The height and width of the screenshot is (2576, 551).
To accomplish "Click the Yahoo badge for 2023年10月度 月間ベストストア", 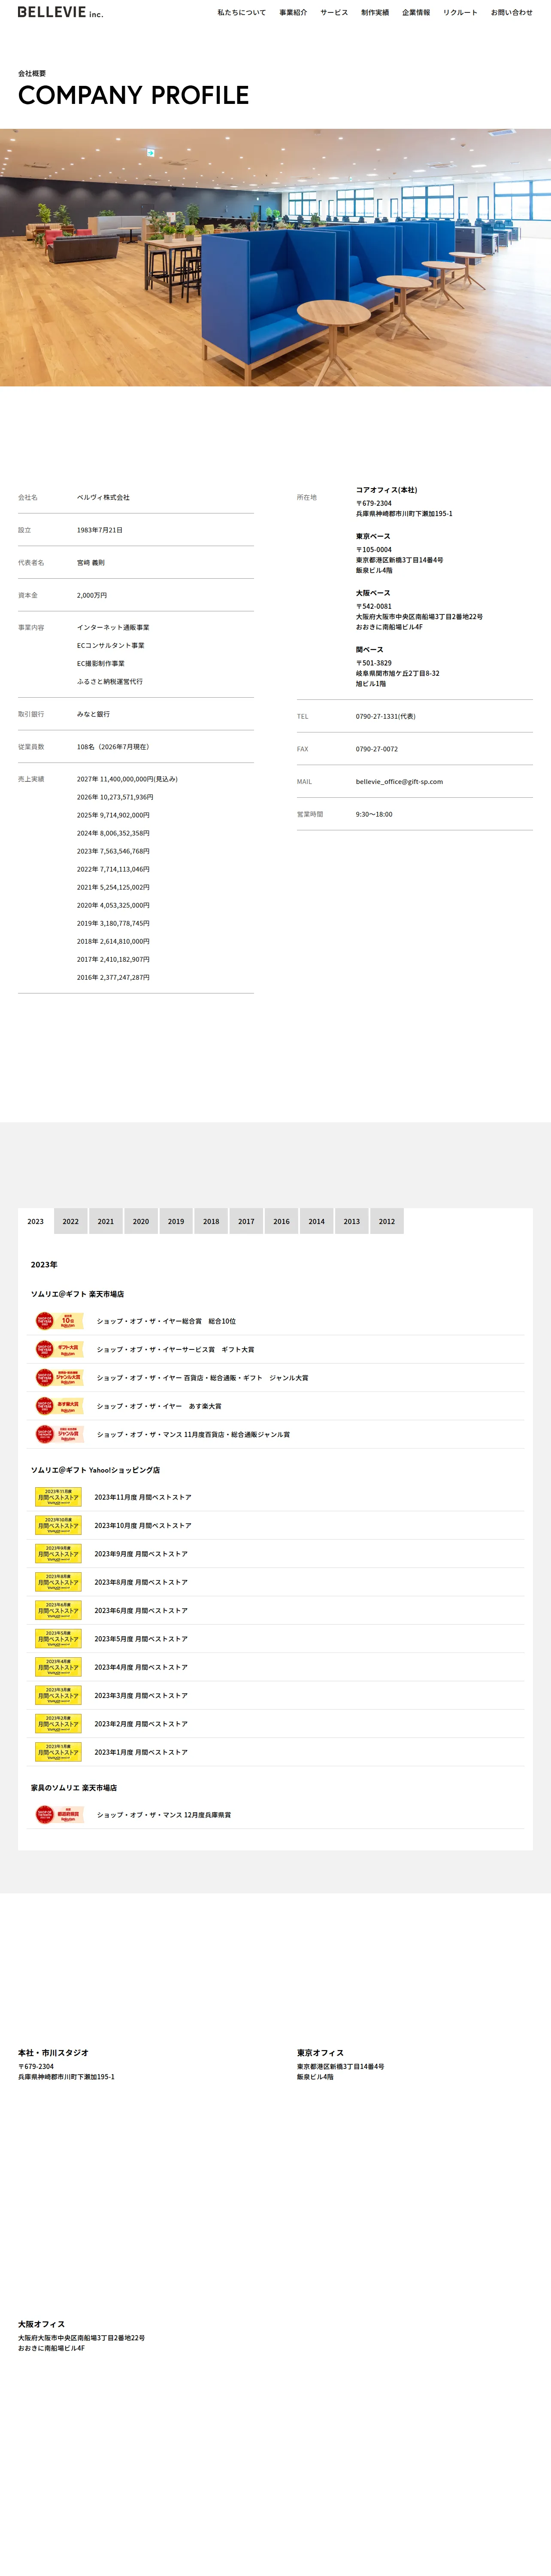I will (58, 1525).
